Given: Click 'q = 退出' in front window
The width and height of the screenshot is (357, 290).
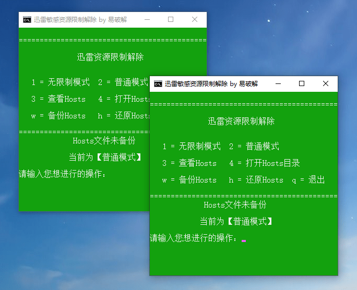Looking at the screenshot, I should pos(308,180).
